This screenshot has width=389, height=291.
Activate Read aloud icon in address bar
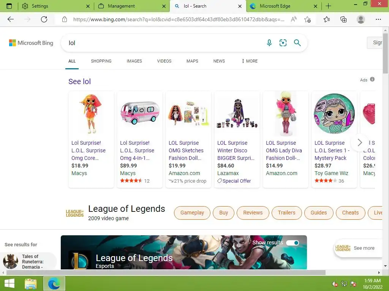point(294,19)
